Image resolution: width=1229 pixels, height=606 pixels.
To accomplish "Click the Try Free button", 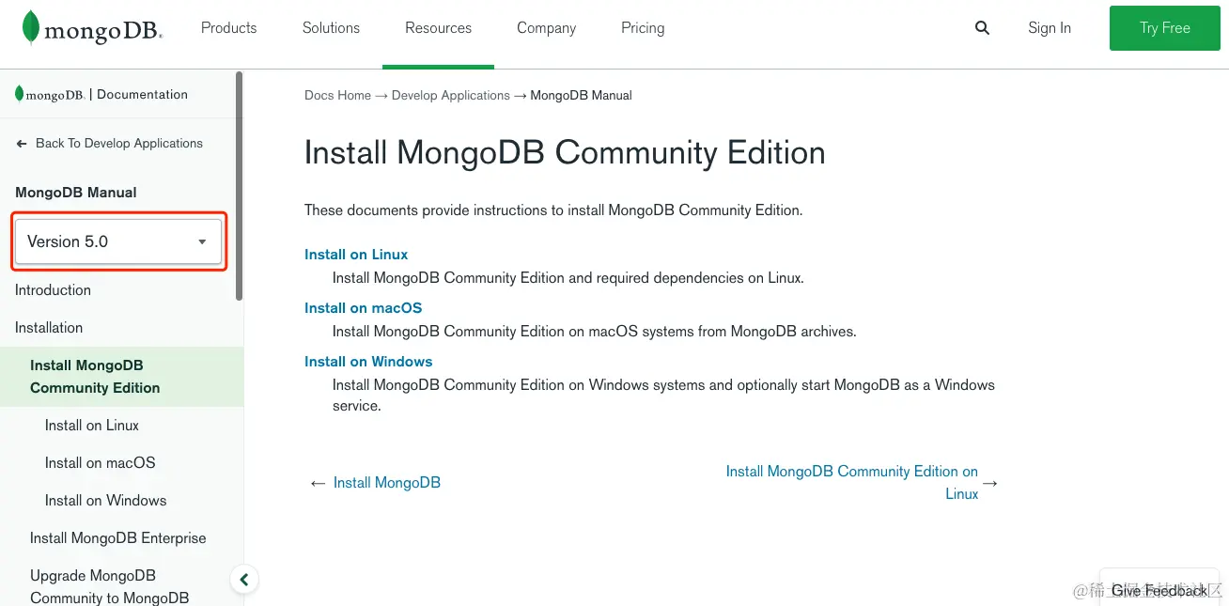I will tap(1165, 28).
